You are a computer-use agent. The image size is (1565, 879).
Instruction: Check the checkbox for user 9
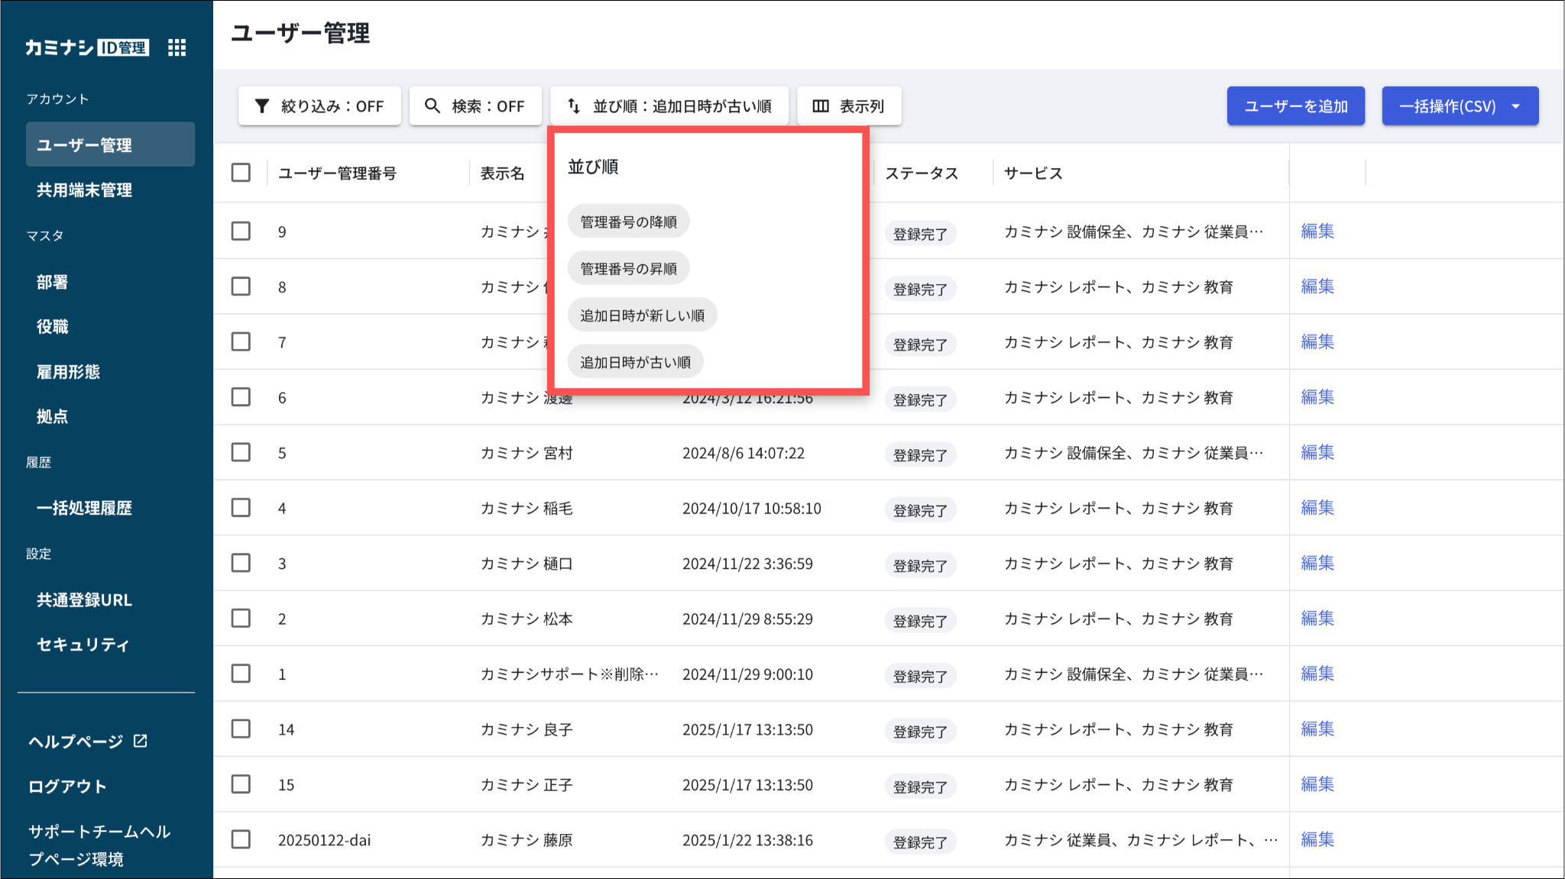(x=241, y=231)
